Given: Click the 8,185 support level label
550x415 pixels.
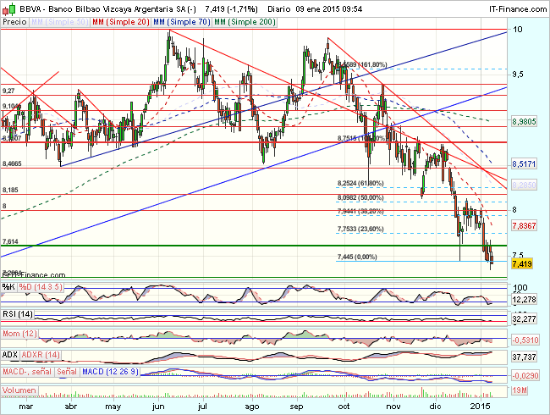Looking at the screenshot, I should point(10,190).
